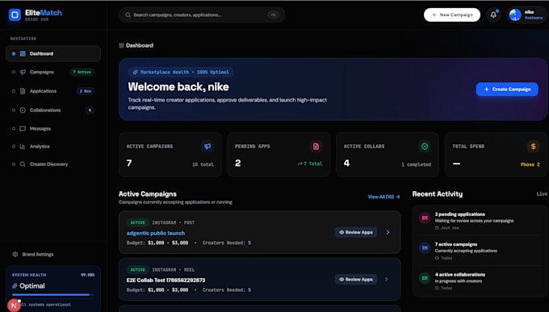
Task: Click the Analytics bar chart icon
Action: [23, 146]
